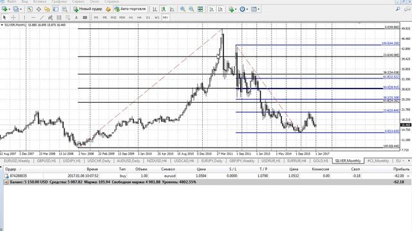Switch timeframe to M30
This screenshot has height=231, width=412.
[x=122, y=17]
